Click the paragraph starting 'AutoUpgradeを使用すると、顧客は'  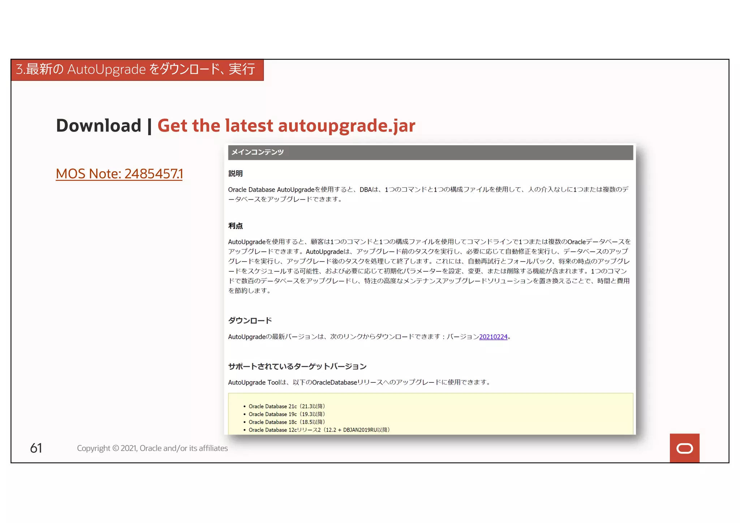(x=429, y=266)
